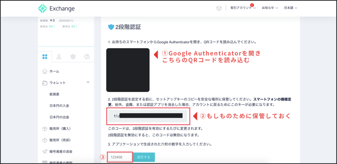This screenshot has width=337, height=164.
Task: Switch to the user profile tab
Action: [59, 57]
